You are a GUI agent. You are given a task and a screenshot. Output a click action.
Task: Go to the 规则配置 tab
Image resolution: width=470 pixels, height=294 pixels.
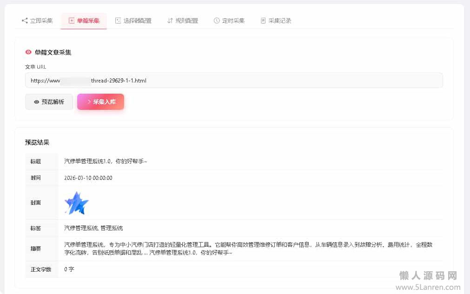(x=186, y=21)
